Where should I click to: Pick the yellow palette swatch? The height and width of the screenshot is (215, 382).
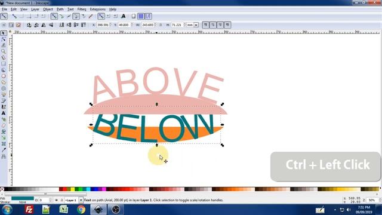(72, 189)
